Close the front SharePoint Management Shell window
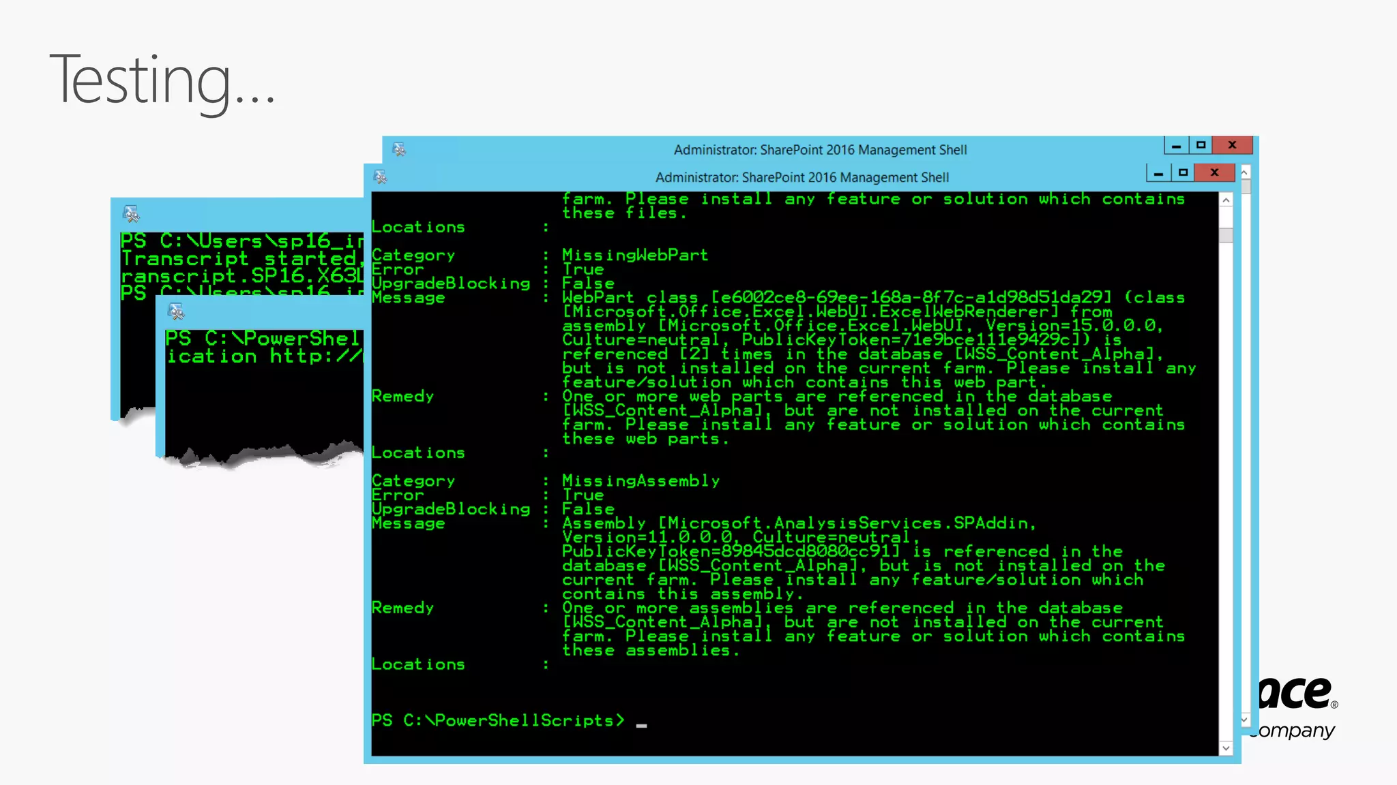The image size is (1397, 785). [1215, 173]
